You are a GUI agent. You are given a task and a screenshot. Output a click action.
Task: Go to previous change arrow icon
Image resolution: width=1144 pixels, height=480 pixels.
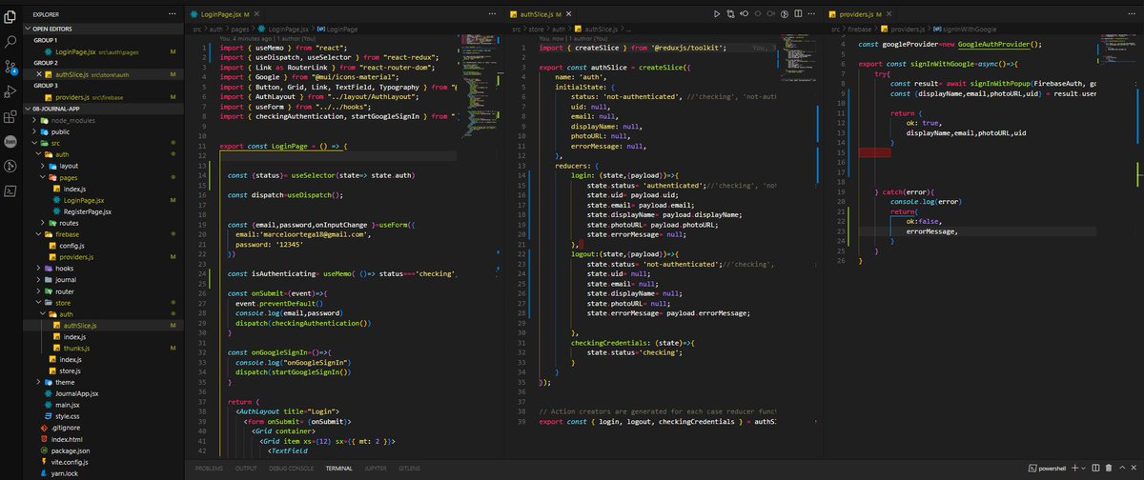click(x=746, y=15)
